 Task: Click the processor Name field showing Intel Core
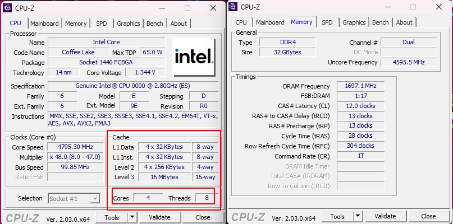(x=106, y=42)
